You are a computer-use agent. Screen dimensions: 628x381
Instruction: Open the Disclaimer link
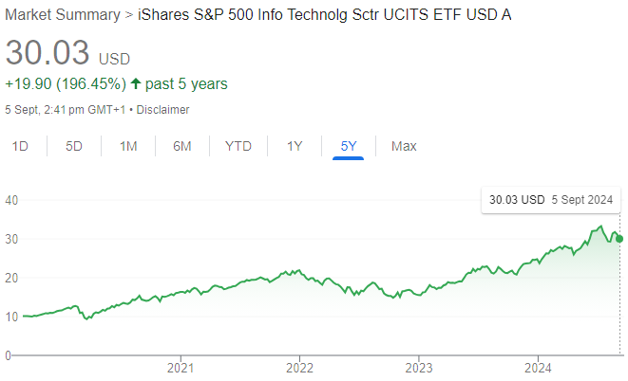click(162, 109)
